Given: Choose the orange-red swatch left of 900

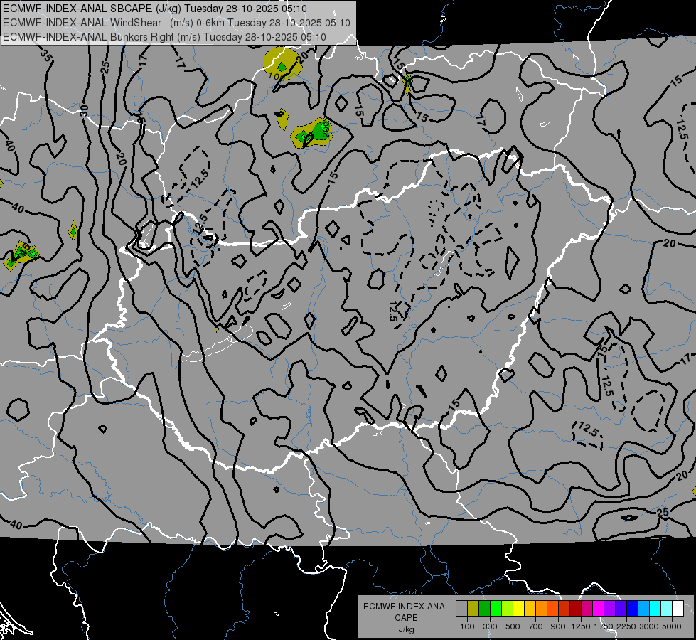Looking at the screenshot, I should point(552,609).
